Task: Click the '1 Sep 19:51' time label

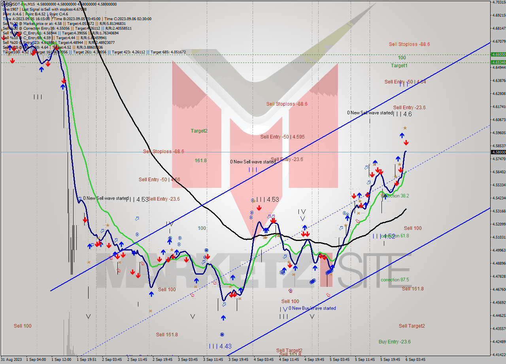Action: [86, 360]
